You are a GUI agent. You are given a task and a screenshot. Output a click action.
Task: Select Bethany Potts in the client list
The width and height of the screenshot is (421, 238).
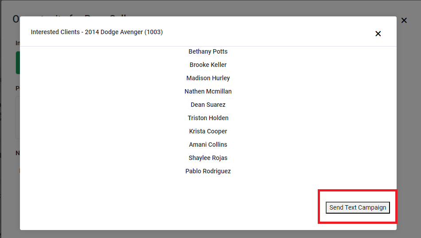click(x=208, y=51)
